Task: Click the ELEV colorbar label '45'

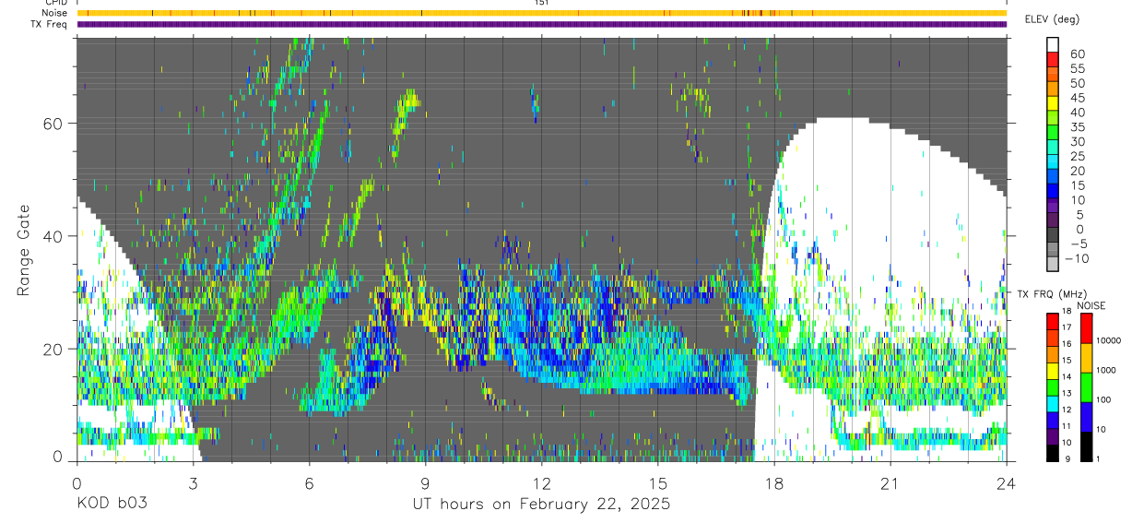Action: click(x=1079, y=98)
